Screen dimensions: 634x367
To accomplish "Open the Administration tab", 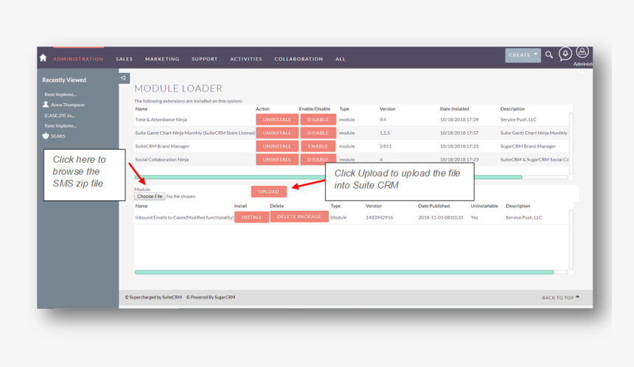I will [78, 59].
